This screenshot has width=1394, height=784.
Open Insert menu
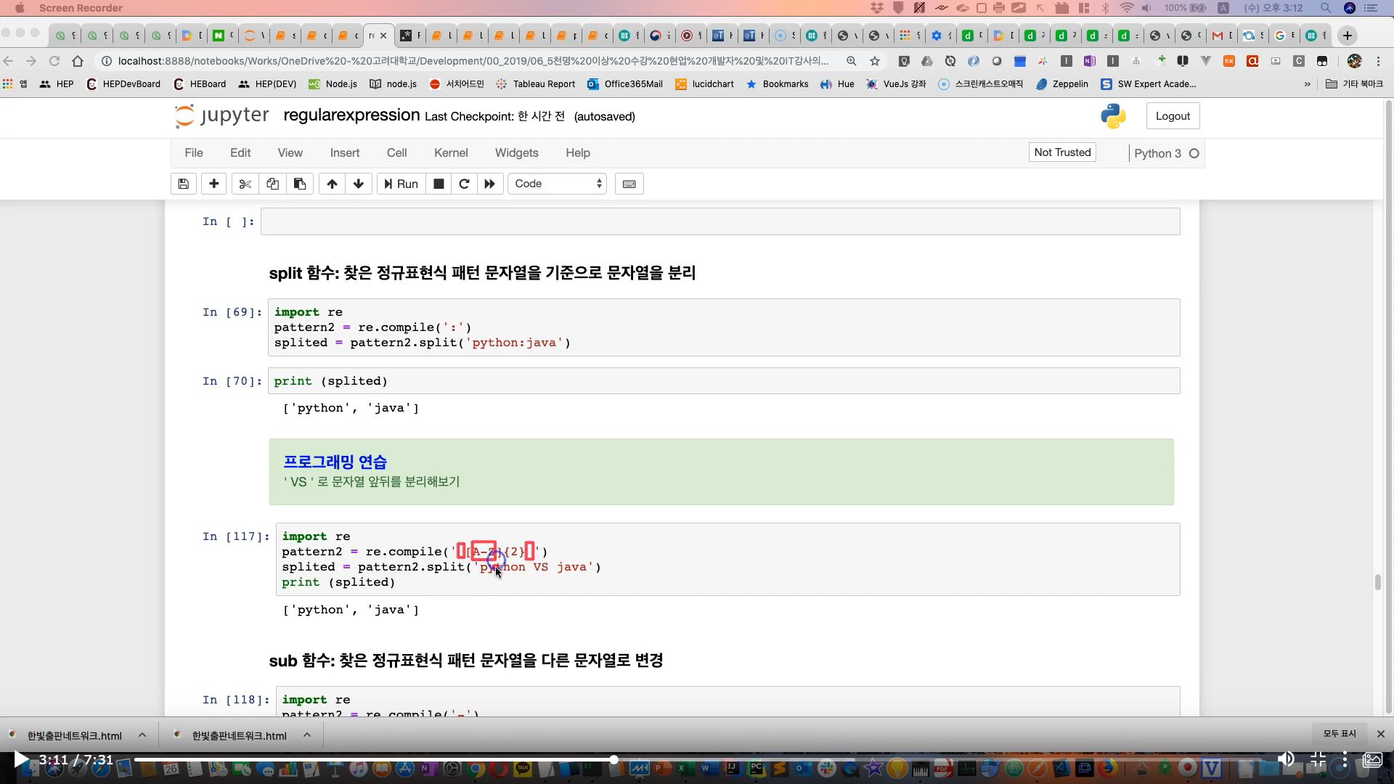pos(345,152)
